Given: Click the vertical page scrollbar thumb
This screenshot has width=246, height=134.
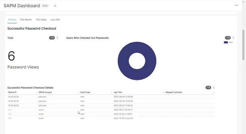Looking at the screenshot, I should [243, 45].
